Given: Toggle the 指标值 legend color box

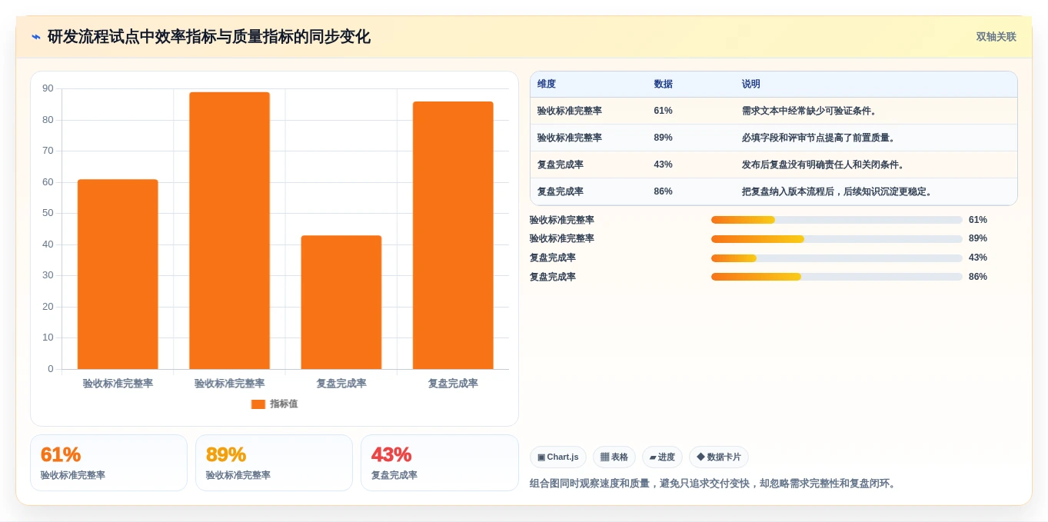Looking at the screenshot, I should (258, 404).
